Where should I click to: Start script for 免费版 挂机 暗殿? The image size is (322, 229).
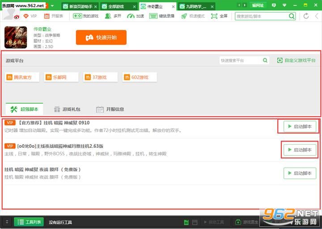pos(300,173)
